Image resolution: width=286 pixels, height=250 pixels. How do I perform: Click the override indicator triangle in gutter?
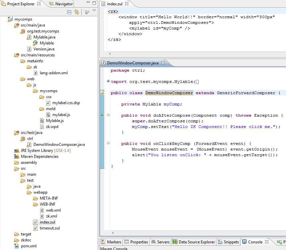coord(102,115)
